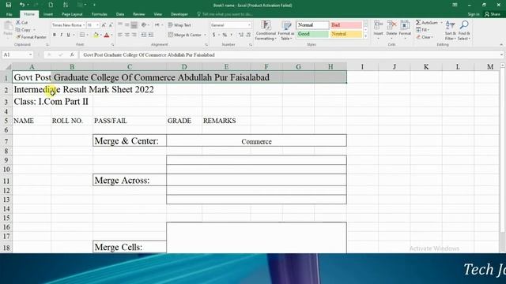
Task: Open the text orientation dropdown
Action: point(145,24)
